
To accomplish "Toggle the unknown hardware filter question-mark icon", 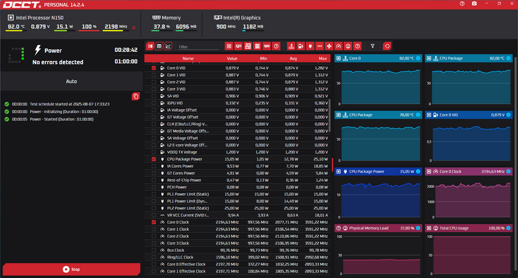I will (276, 46).
